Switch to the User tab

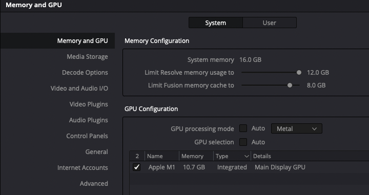point(270,23)
